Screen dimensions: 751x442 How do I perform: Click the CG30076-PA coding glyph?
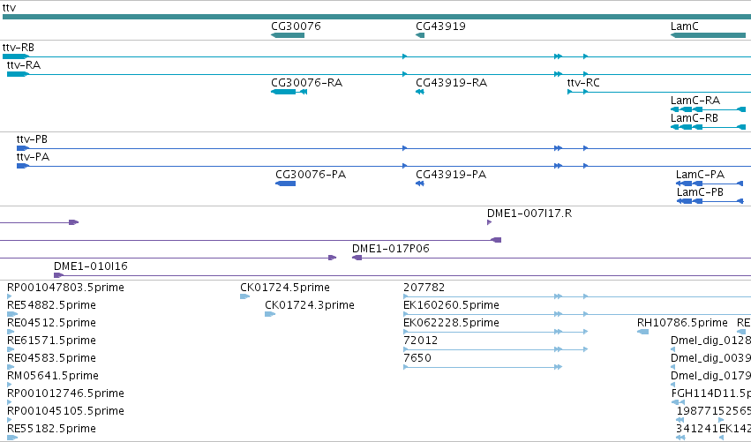285,184
